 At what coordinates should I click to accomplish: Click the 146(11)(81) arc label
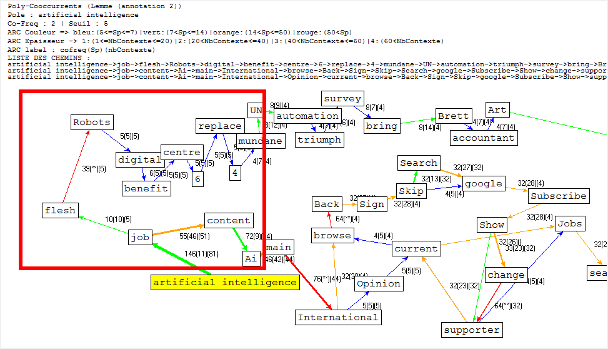201,254
